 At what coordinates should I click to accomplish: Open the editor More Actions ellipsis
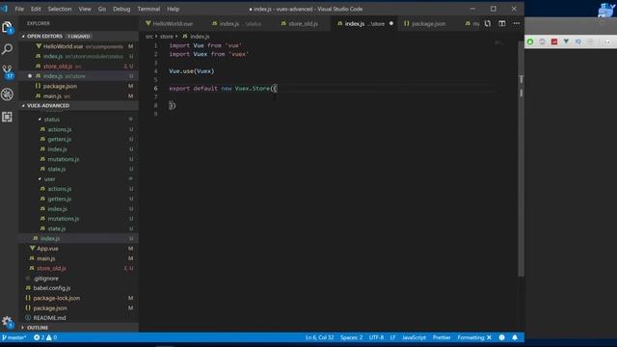tap(517, 23)
